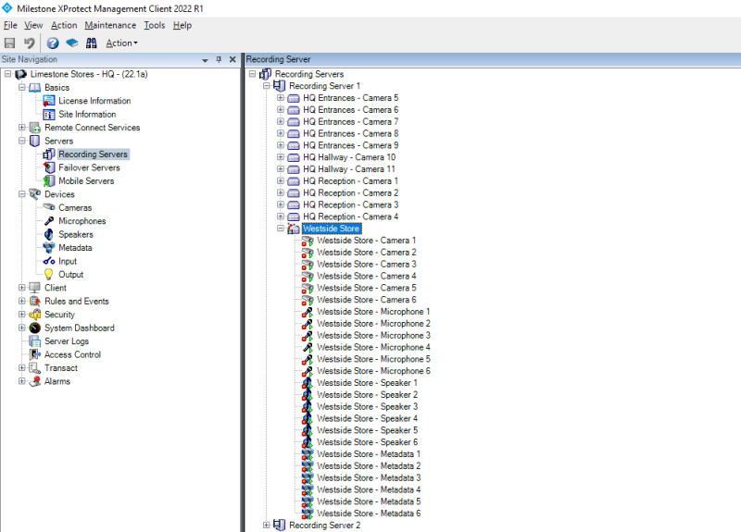Click the Server Logs icon
Screen dimensions: 741x532
(35, 340)
